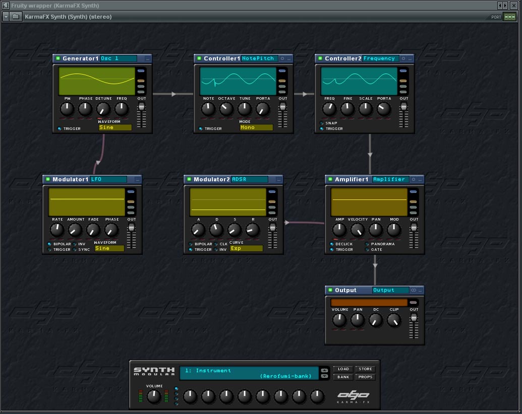Click Generator1 DETUNE knob
The height and width of the screenshot is (414, 522).
click(x=103, y=109)
